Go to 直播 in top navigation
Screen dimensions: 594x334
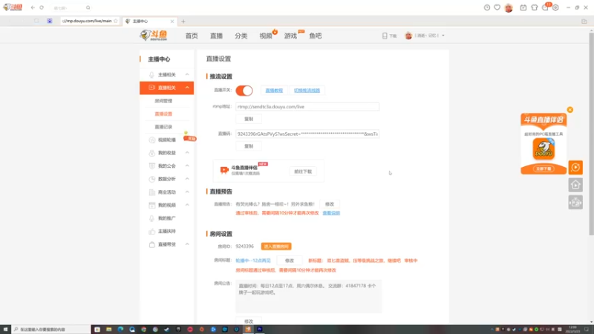click(216, 36)
